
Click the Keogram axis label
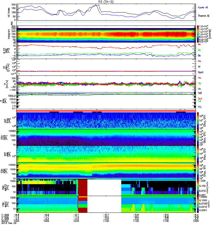9,34
